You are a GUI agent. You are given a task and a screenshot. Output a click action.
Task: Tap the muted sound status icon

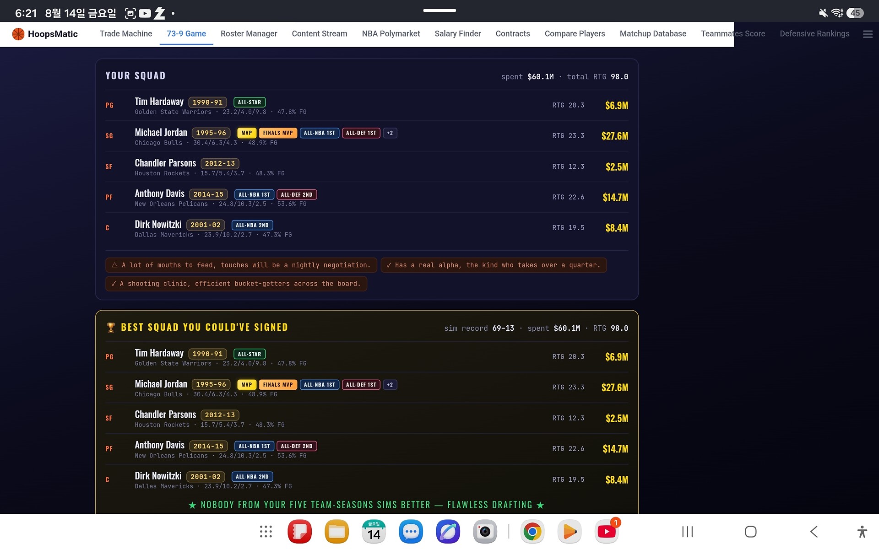click(x=823, y=13)
